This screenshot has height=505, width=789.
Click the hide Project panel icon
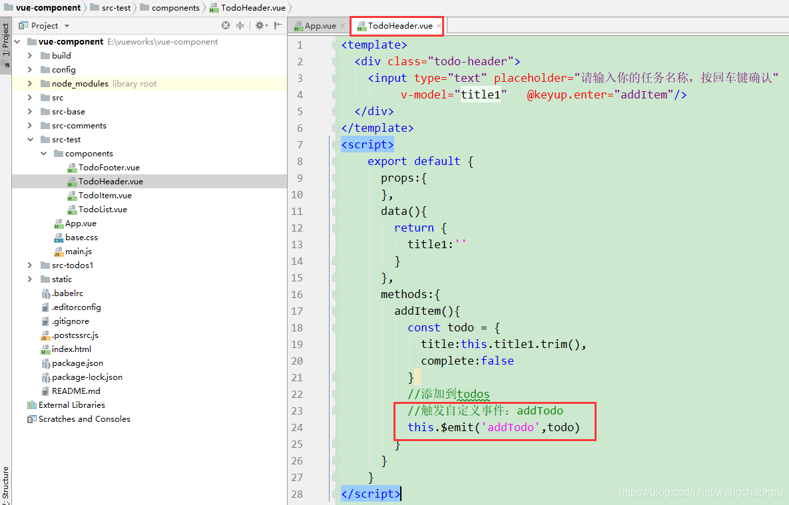tap(278, 25)
